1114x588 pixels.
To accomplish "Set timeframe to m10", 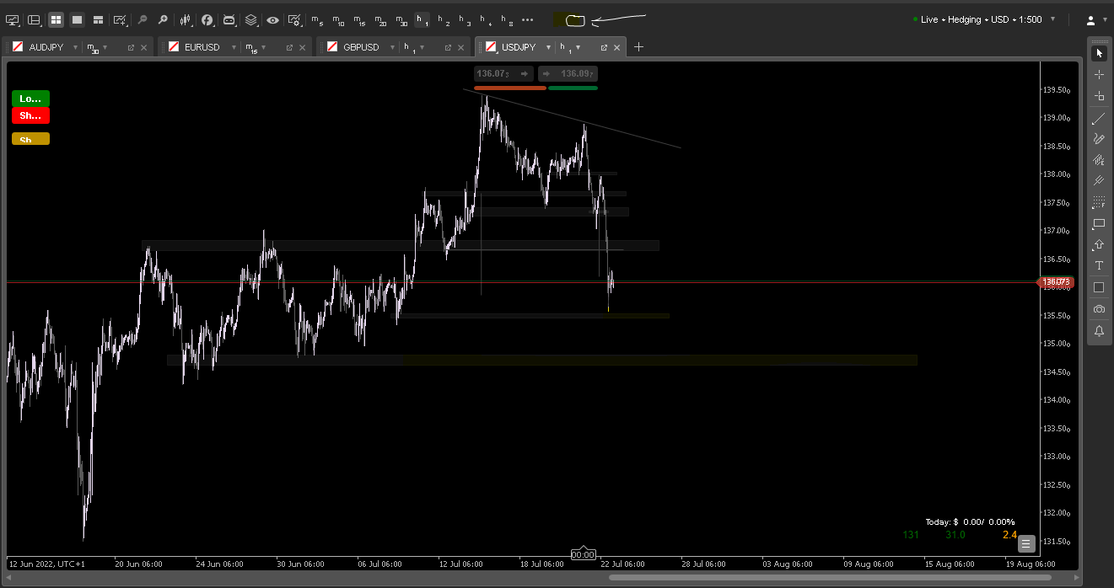I will (x=338, y=19).
